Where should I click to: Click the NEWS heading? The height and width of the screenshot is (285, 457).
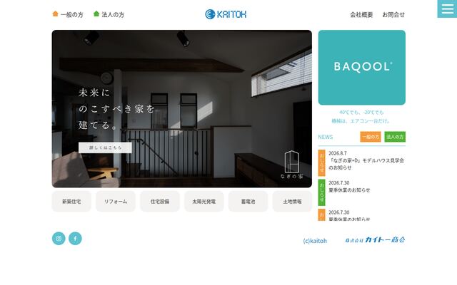[x=326, y=137]
